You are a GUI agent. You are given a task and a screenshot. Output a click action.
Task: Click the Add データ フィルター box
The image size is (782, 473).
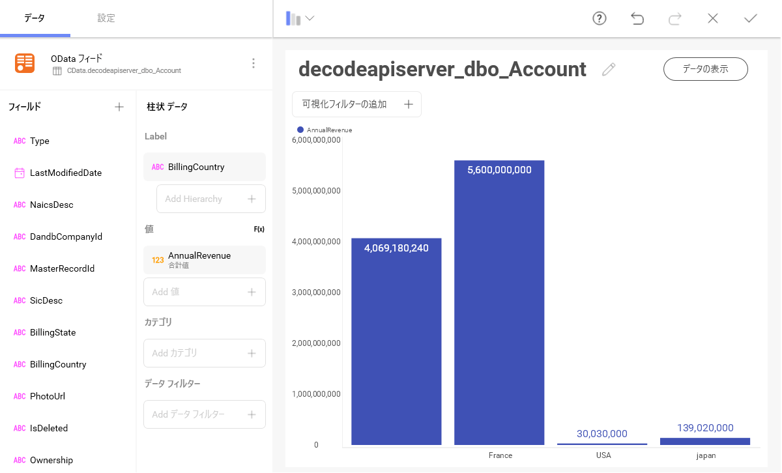[x=204, y=414]
